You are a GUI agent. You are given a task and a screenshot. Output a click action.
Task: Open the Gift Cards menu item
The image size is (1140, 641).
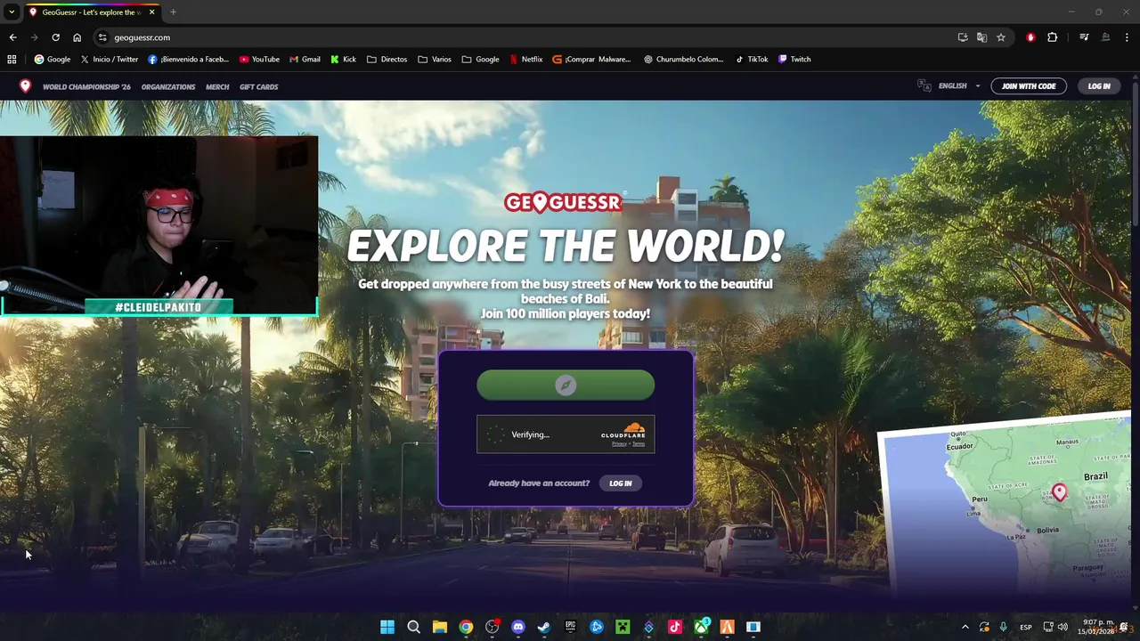point(259,86)
